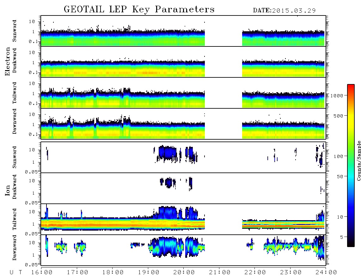Click the U T time axis label

(16, 273)
